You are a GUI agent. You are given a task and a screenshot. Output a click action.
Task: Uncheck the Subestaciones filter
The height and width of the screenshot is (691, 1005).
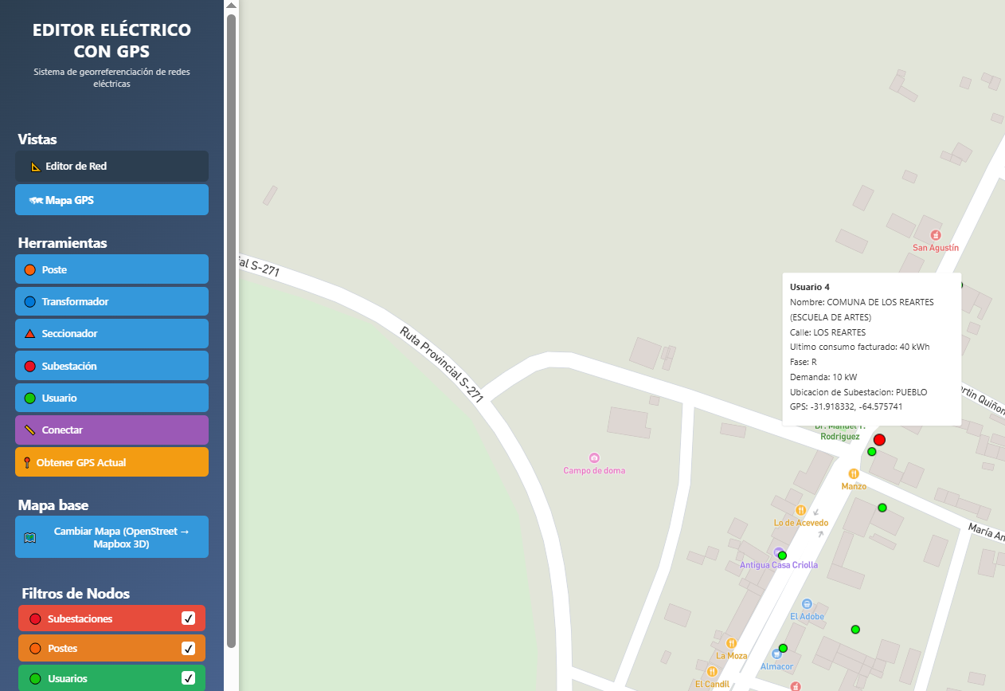[x=189, y=618]
